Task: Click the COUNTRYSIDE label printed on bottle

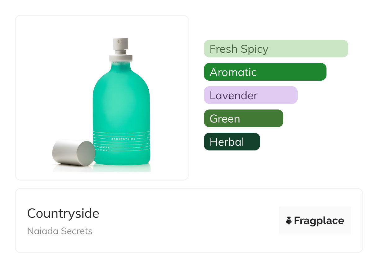Action: click(x=123, y=139)
